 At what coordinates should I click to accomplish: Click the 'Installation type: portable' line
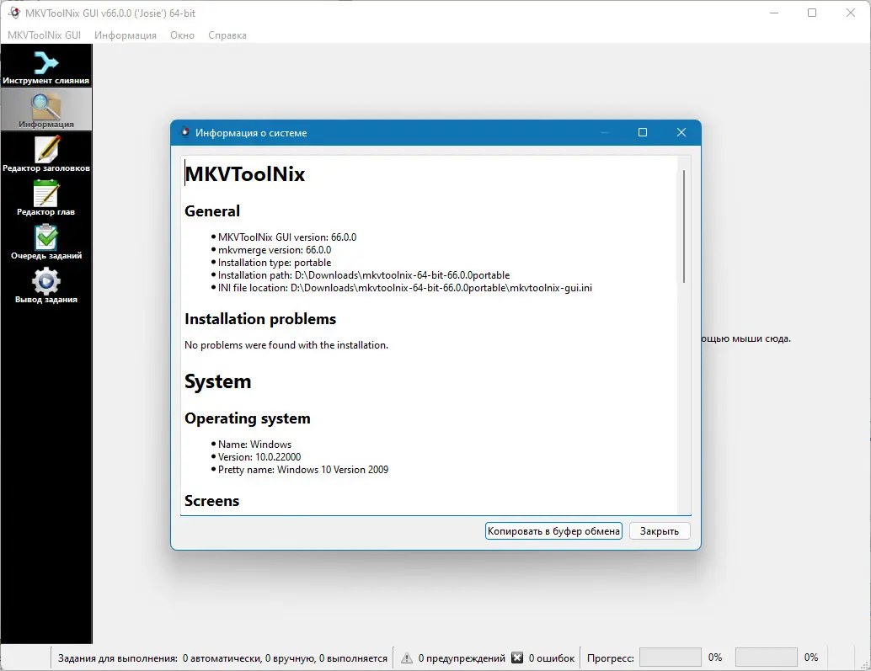(x=275, y=263)
